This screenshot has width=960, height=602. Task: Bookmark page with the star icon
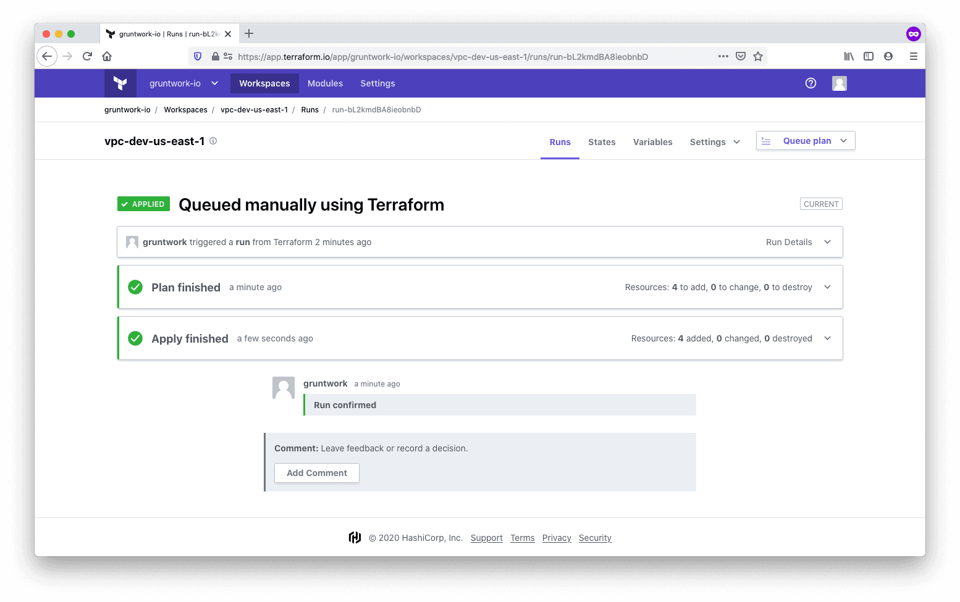tap(758, 56)
